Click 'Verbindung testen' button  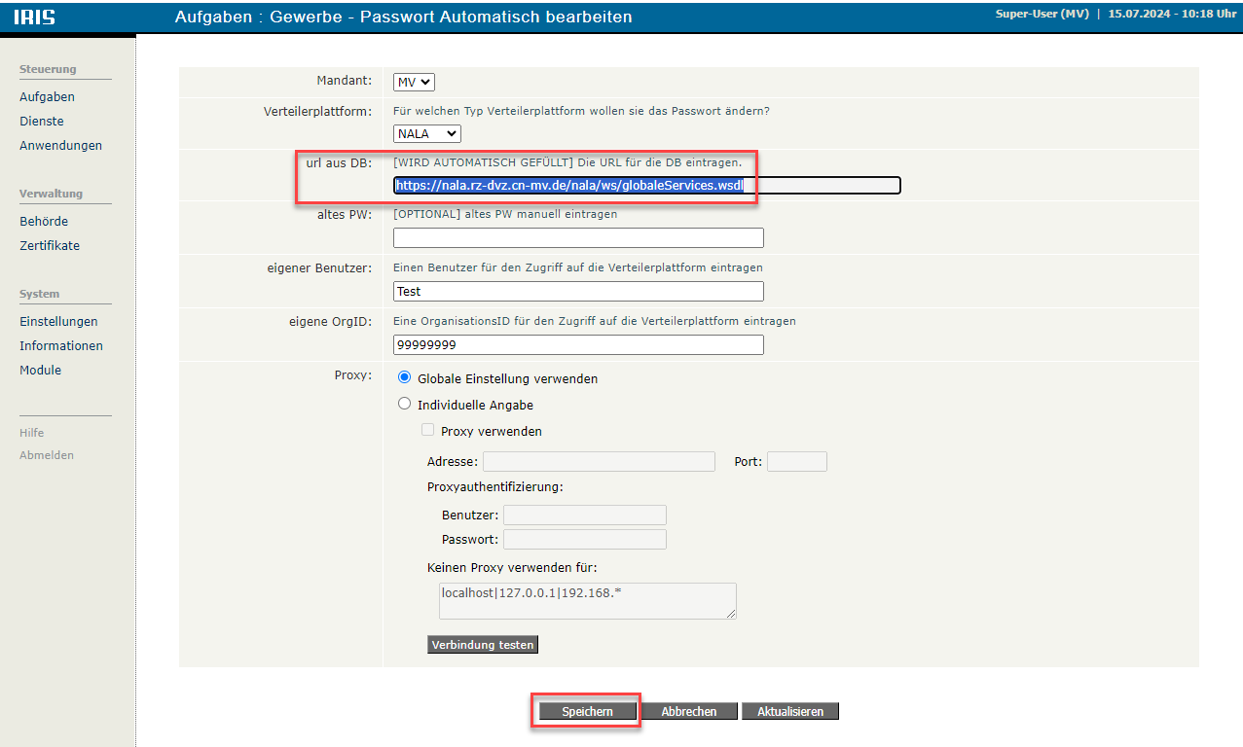tap(483, 645)
